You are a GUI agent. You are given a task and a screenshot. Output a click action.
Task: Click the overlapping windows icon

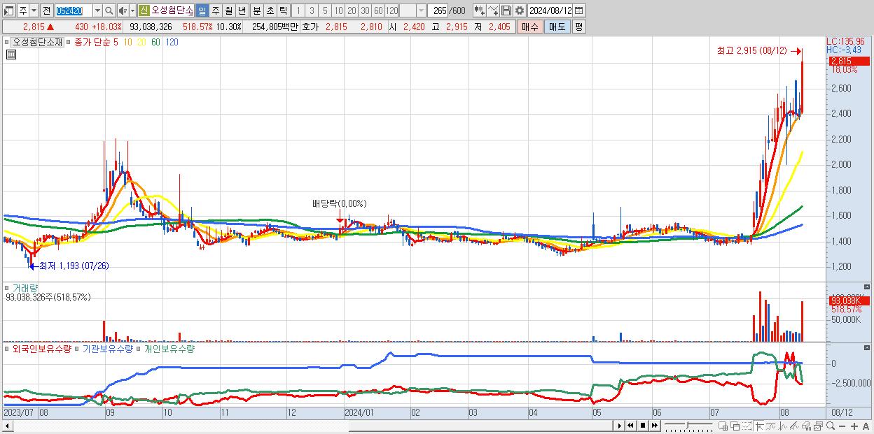pyautogui.click(x=735, y=426)
